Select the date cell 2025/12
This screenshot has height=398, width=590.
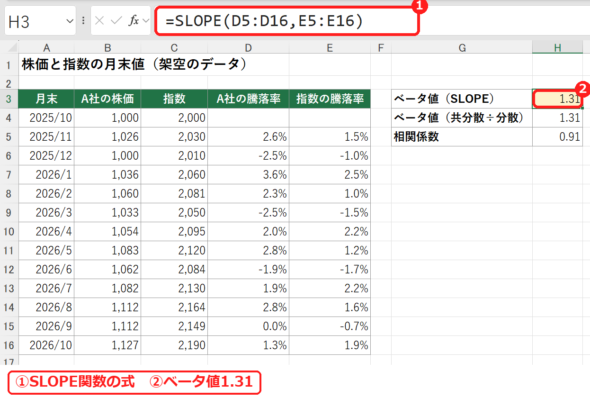coord(46,155)
